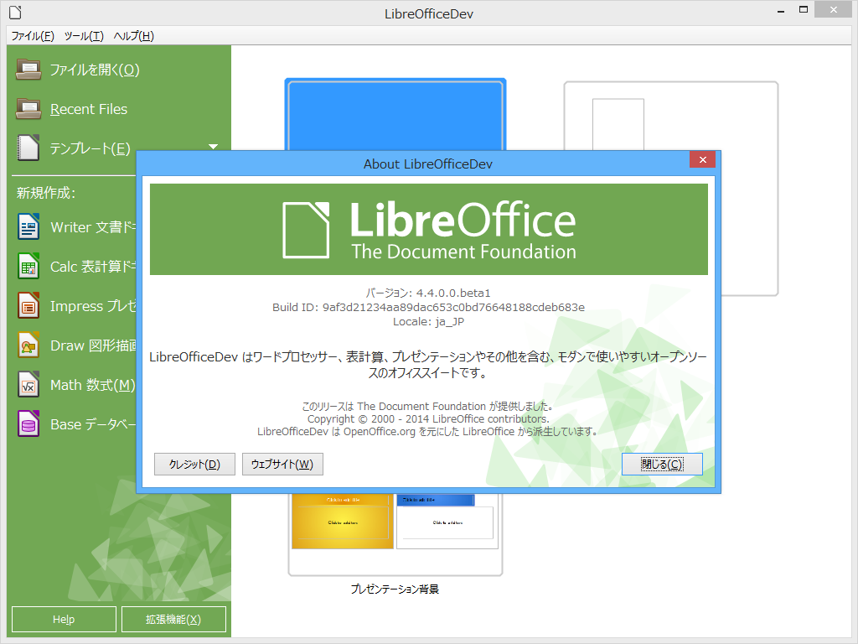Select ファイルを開く(O) label
The height and width of the screenshot is (644, 858).
pos(95,70)
